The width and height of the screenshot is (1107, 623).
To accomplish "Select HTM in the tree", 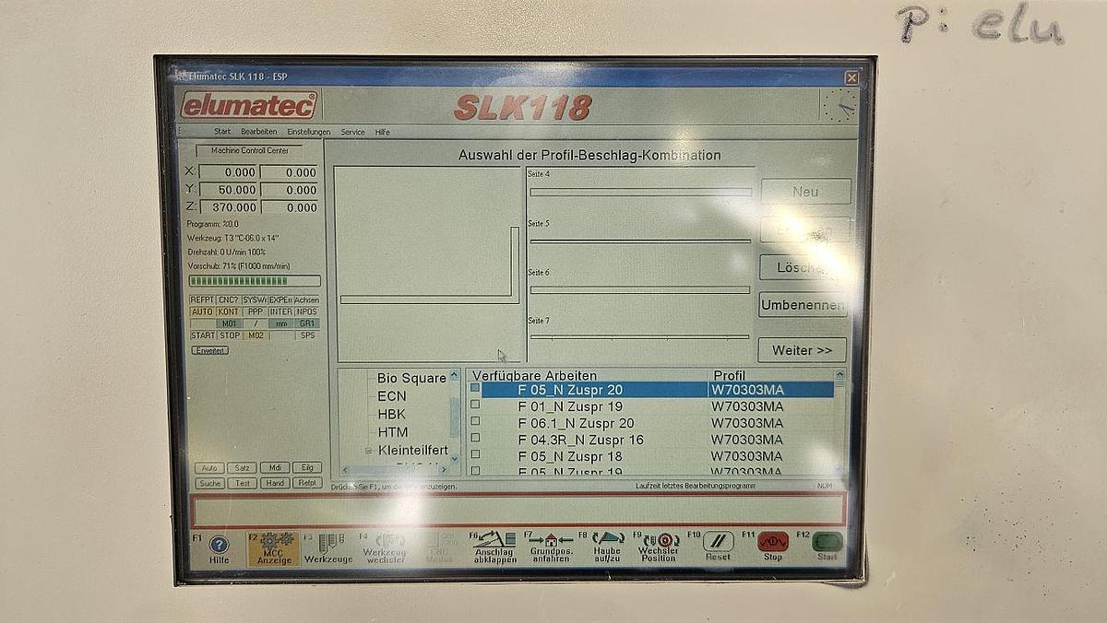I will [392, 431].
